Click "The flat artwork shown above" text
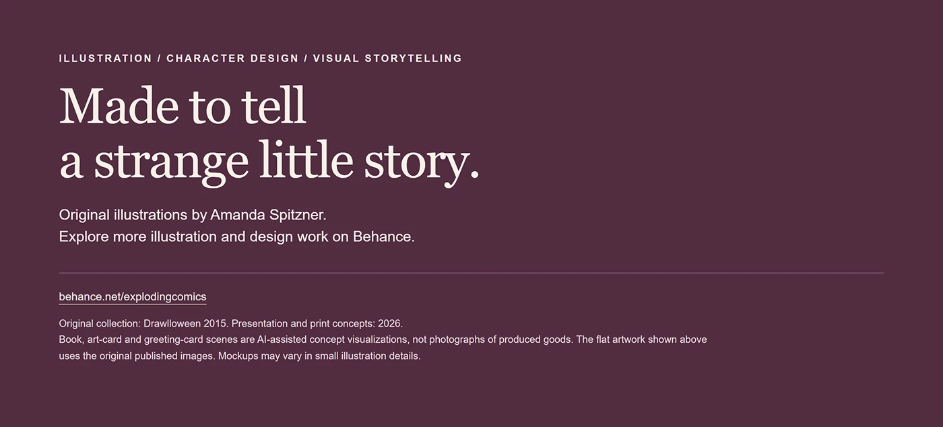Screen dimensions: 943x427 642,339
